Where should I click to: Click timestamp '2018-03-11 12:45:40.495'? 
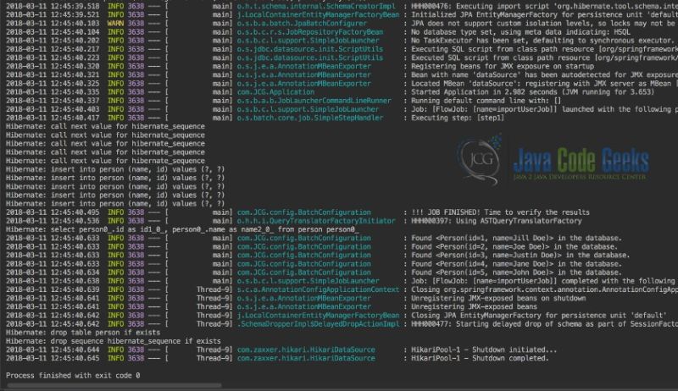click(x=53, y=212)
